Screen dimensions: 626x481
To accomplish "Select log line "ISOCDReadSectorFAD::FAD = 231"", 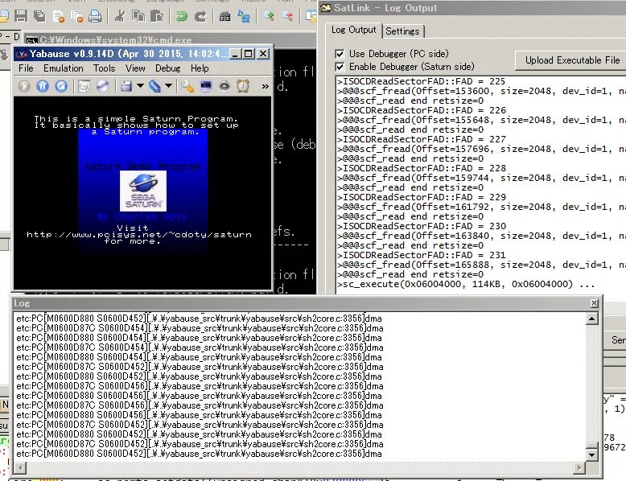I will pyautogui.click(x=421, y=255).
